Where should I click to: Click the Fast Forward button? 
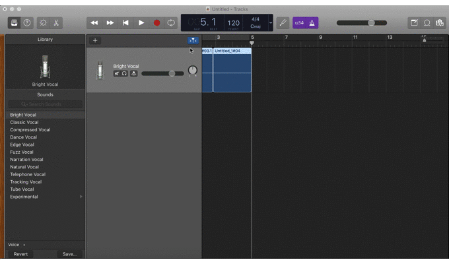click(110, 22)
